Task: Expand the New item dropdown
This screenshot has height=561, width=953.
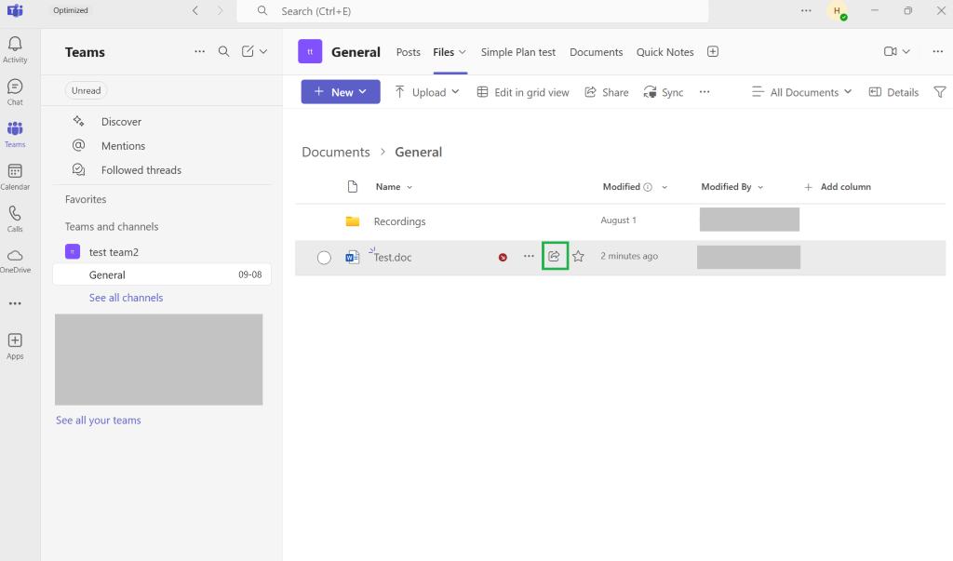Action: (341, 92)
